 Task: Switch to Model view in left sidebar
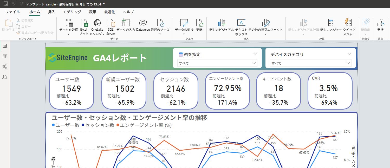pyautogui.click(x=5, y=66)
